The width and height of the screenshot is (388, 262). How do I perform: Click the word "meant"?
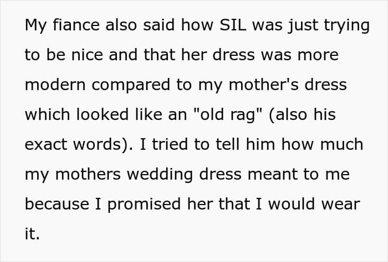coord(272,174)
